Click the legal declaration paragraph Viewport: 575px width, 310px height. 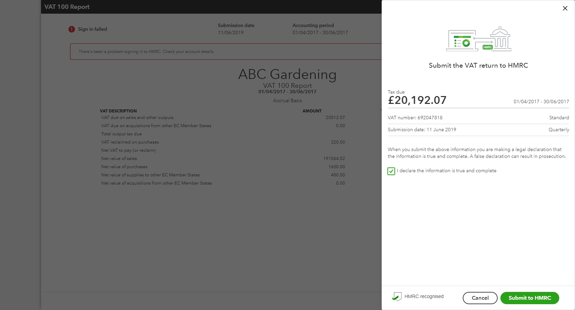[477, 153]
